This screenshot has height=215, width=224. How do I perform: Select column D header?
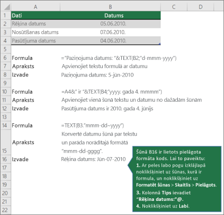coord(200,7)
